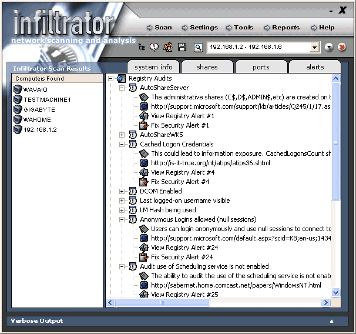Open the is-it-true.org atips36 link
356x334 pixels.
click(210, 163)
